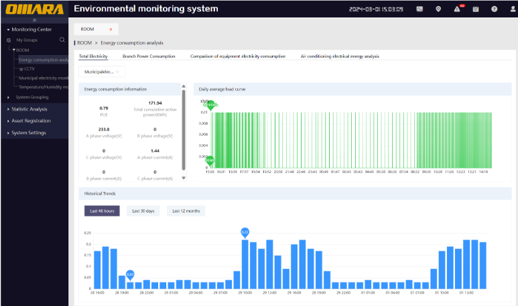Open the monitor chart icon in header

[x=419, y=9]
